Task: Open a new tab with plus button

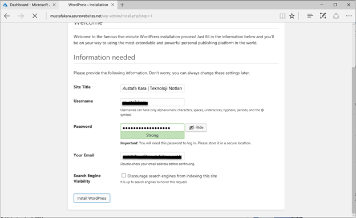Action: click(x=122, y=5)
